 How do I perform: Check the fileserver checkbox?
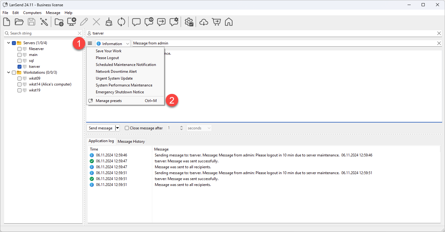[20, 49]
